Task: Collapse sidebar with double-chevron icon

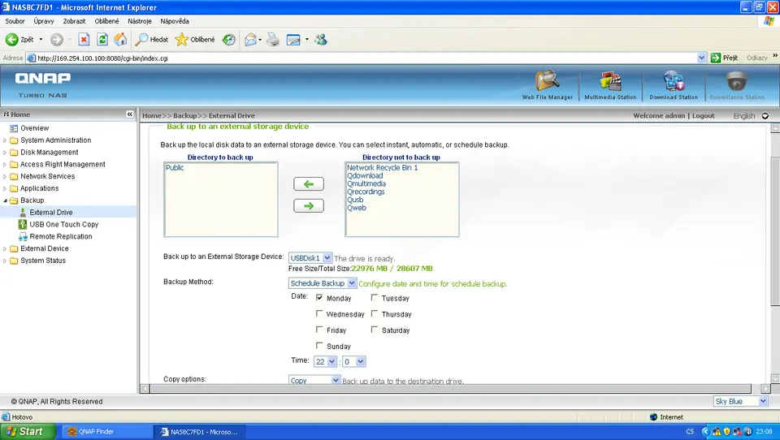Action: (x=130, y=115)
